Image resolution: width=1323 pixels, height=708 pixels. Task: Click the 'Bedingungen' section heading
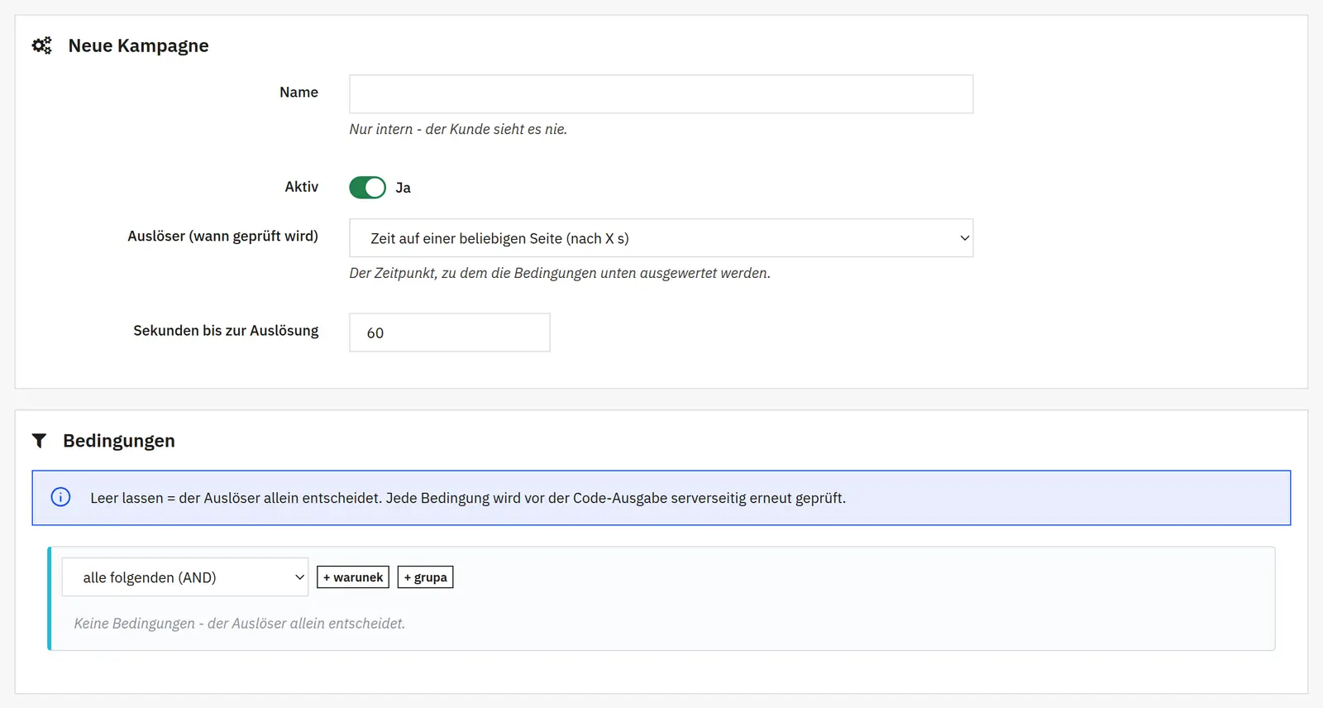119,441
